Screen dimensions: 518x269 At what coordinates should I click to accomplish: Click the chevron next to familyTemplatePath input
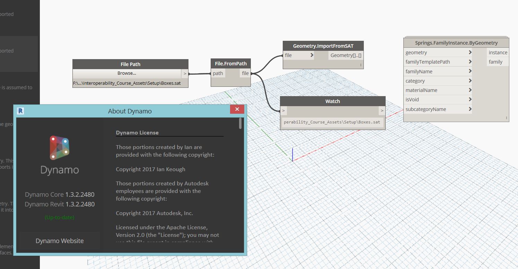pos(470,62)
